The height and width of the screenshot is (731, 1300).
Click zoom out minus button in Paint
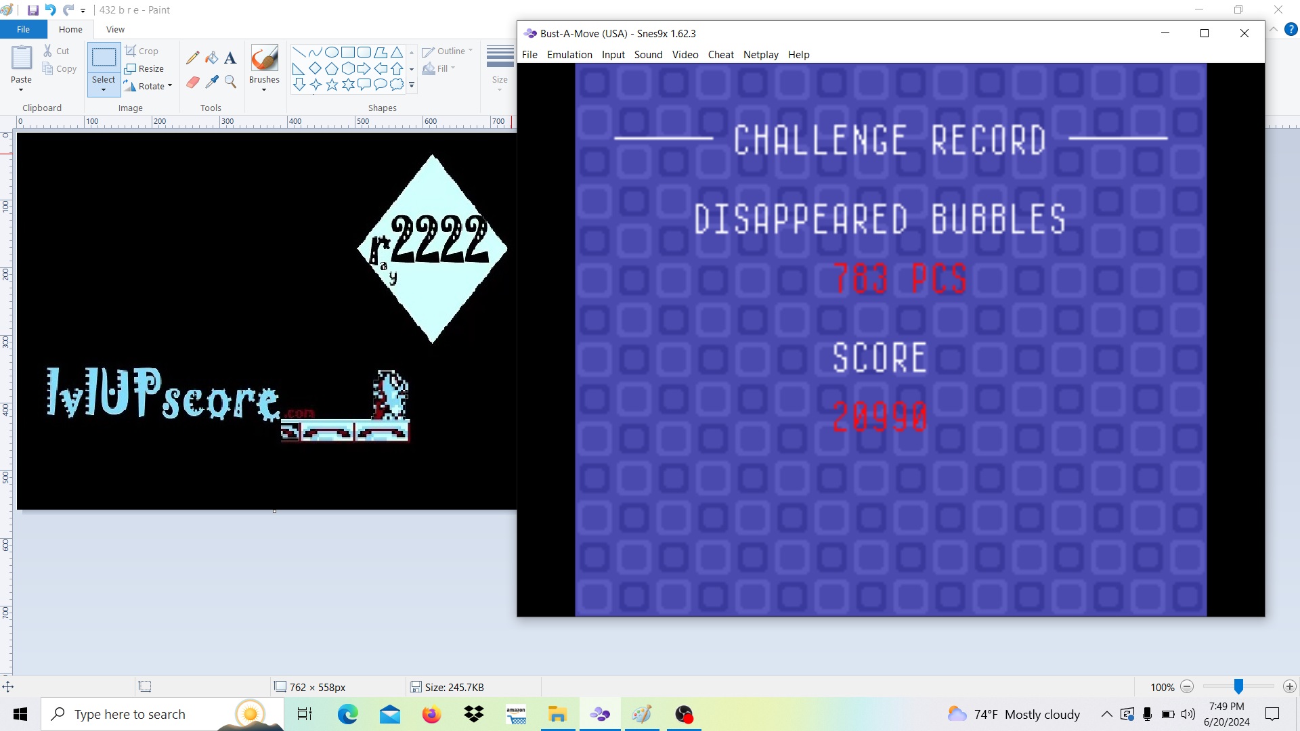pyautogui.click(x=1187, y=687)
